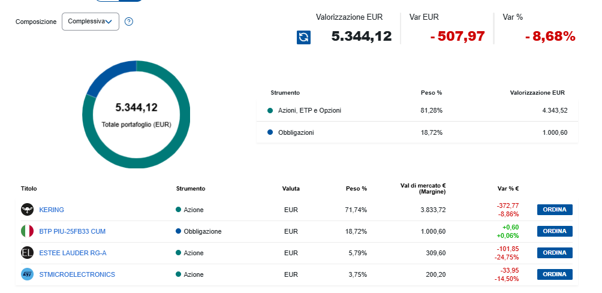Open the STMICROELECTRONICS link

coord(77,274)
